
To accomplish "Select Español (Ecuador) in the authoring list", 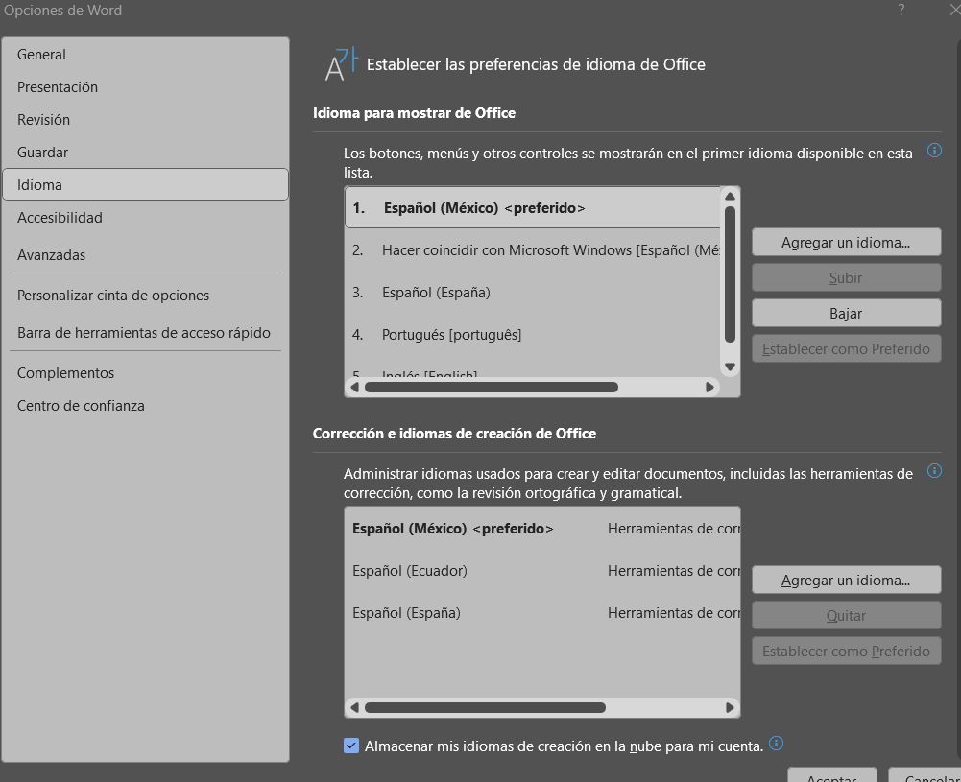I will point(542,571).
